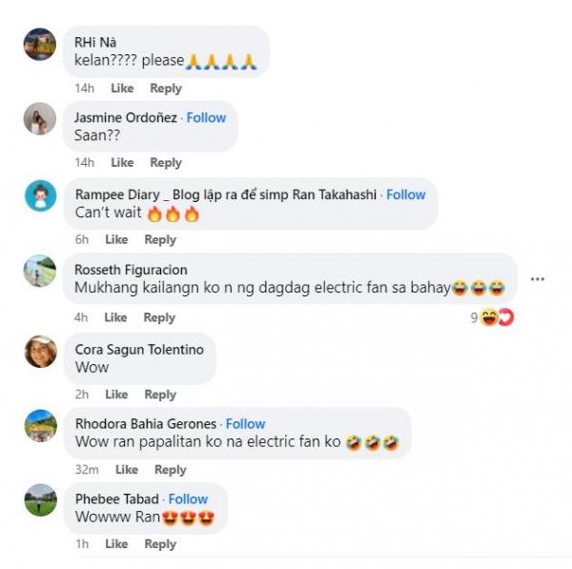Click Rosseth Figuracion's profile photo
572x569 pixels.
pos(40,272)
